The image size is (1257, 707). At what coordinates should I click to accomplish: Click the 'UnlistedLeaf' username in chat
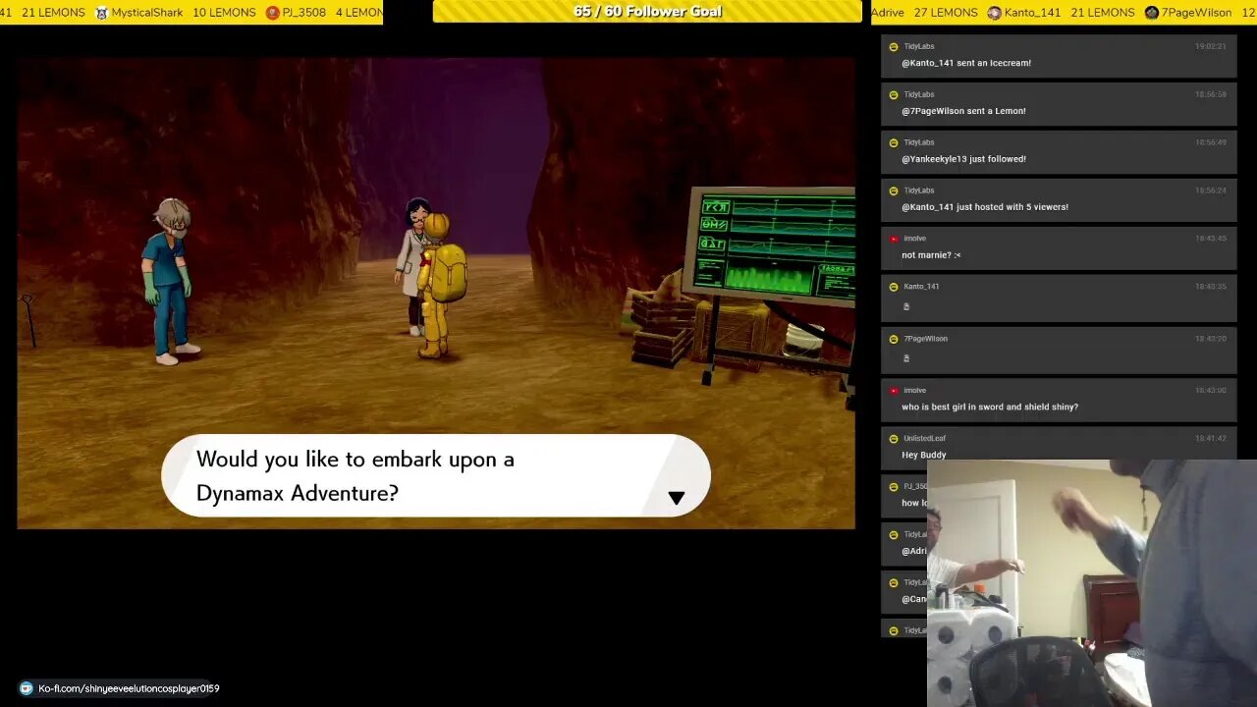[x=924, y=439]
